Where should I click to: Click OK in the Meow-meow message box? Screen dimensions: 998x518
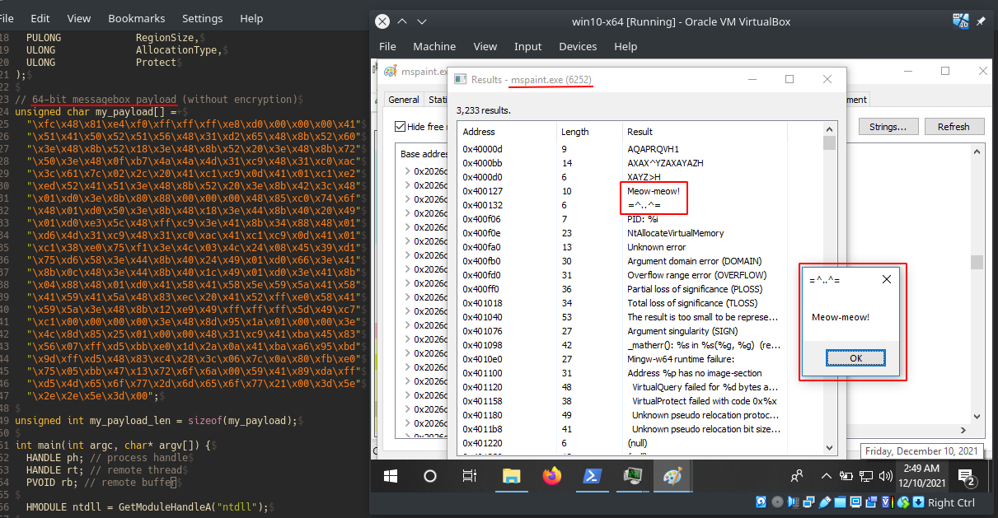pyautogui.click(x=855, y=358)
